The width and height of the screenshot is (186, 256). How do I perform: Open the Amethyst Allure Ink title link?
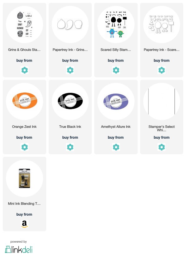click(116, 127)
